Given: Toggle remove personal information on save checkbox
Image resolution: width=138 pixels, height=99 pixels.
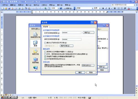Looking at the screenshot, I should (45, 52).
